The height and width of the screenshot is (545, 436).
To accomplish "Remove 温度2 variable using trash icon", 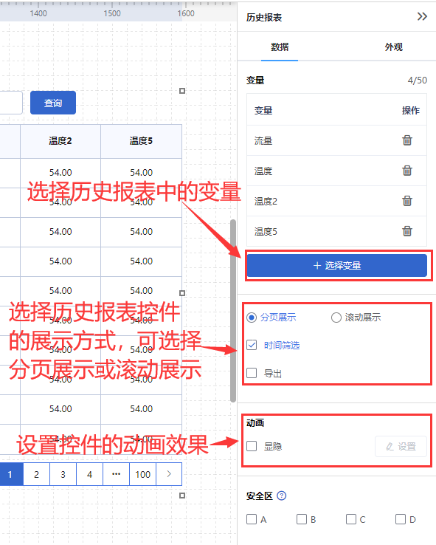I will [x=407, y=201].
